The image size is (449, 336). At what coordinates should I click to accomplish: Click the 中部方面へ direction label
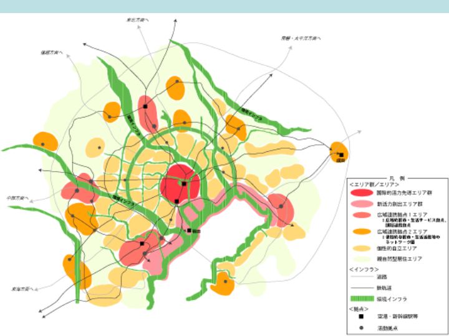coord(18,197)
